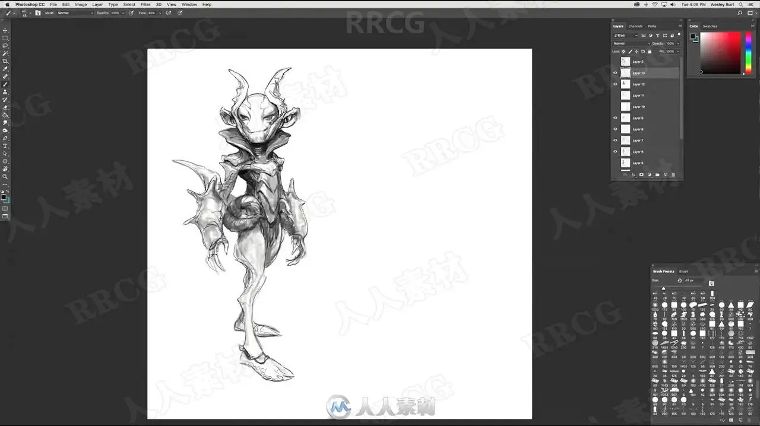This screenshot has width=760, height=426.
Task: Click the Delete layer trash icon
Action: click(x=673, y=175)
